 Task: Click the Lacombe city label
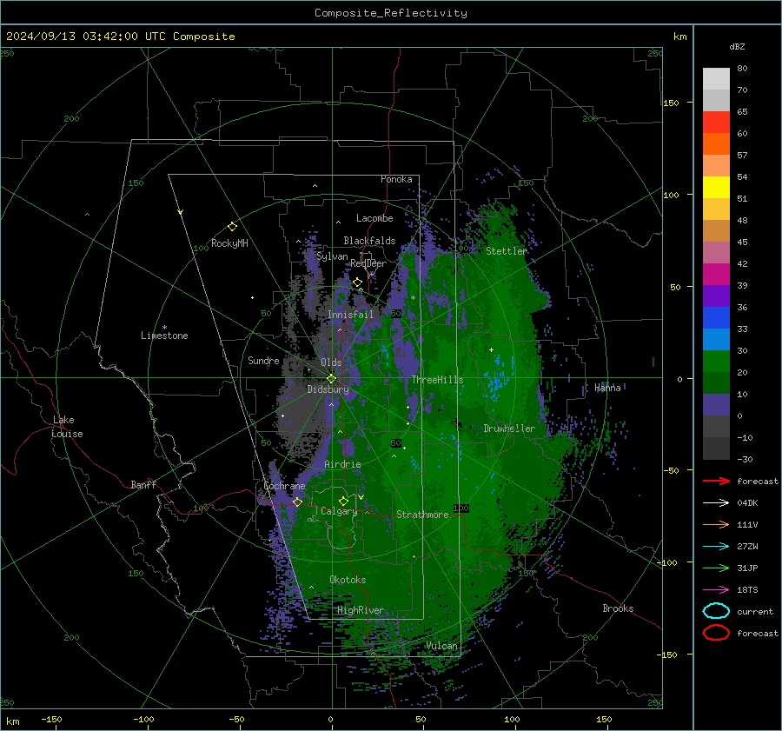(x=374, y=218)
